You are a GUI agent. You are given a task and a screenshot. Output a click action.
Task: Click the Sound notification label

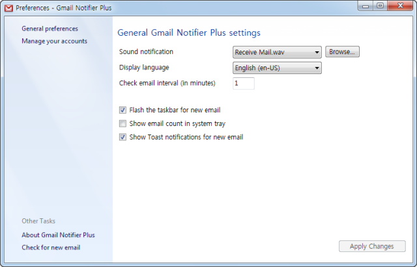coord(146,52)
